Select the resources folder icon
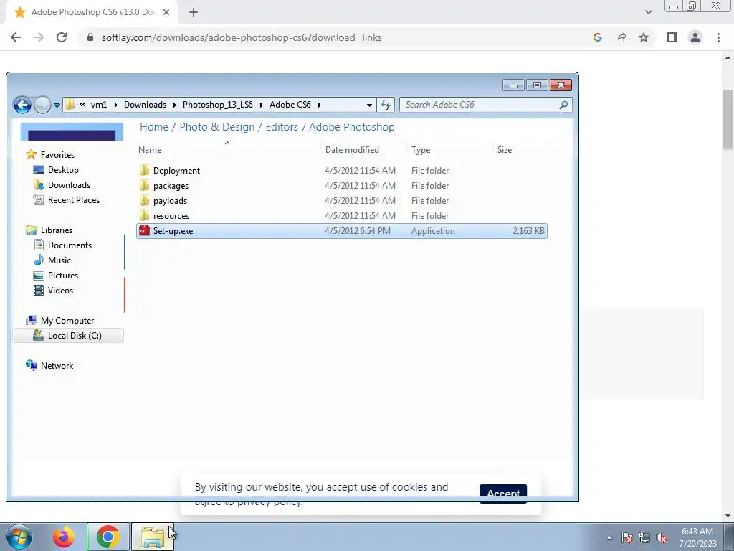The width and height of the screenshot is (734, 551). click(144, 215)
